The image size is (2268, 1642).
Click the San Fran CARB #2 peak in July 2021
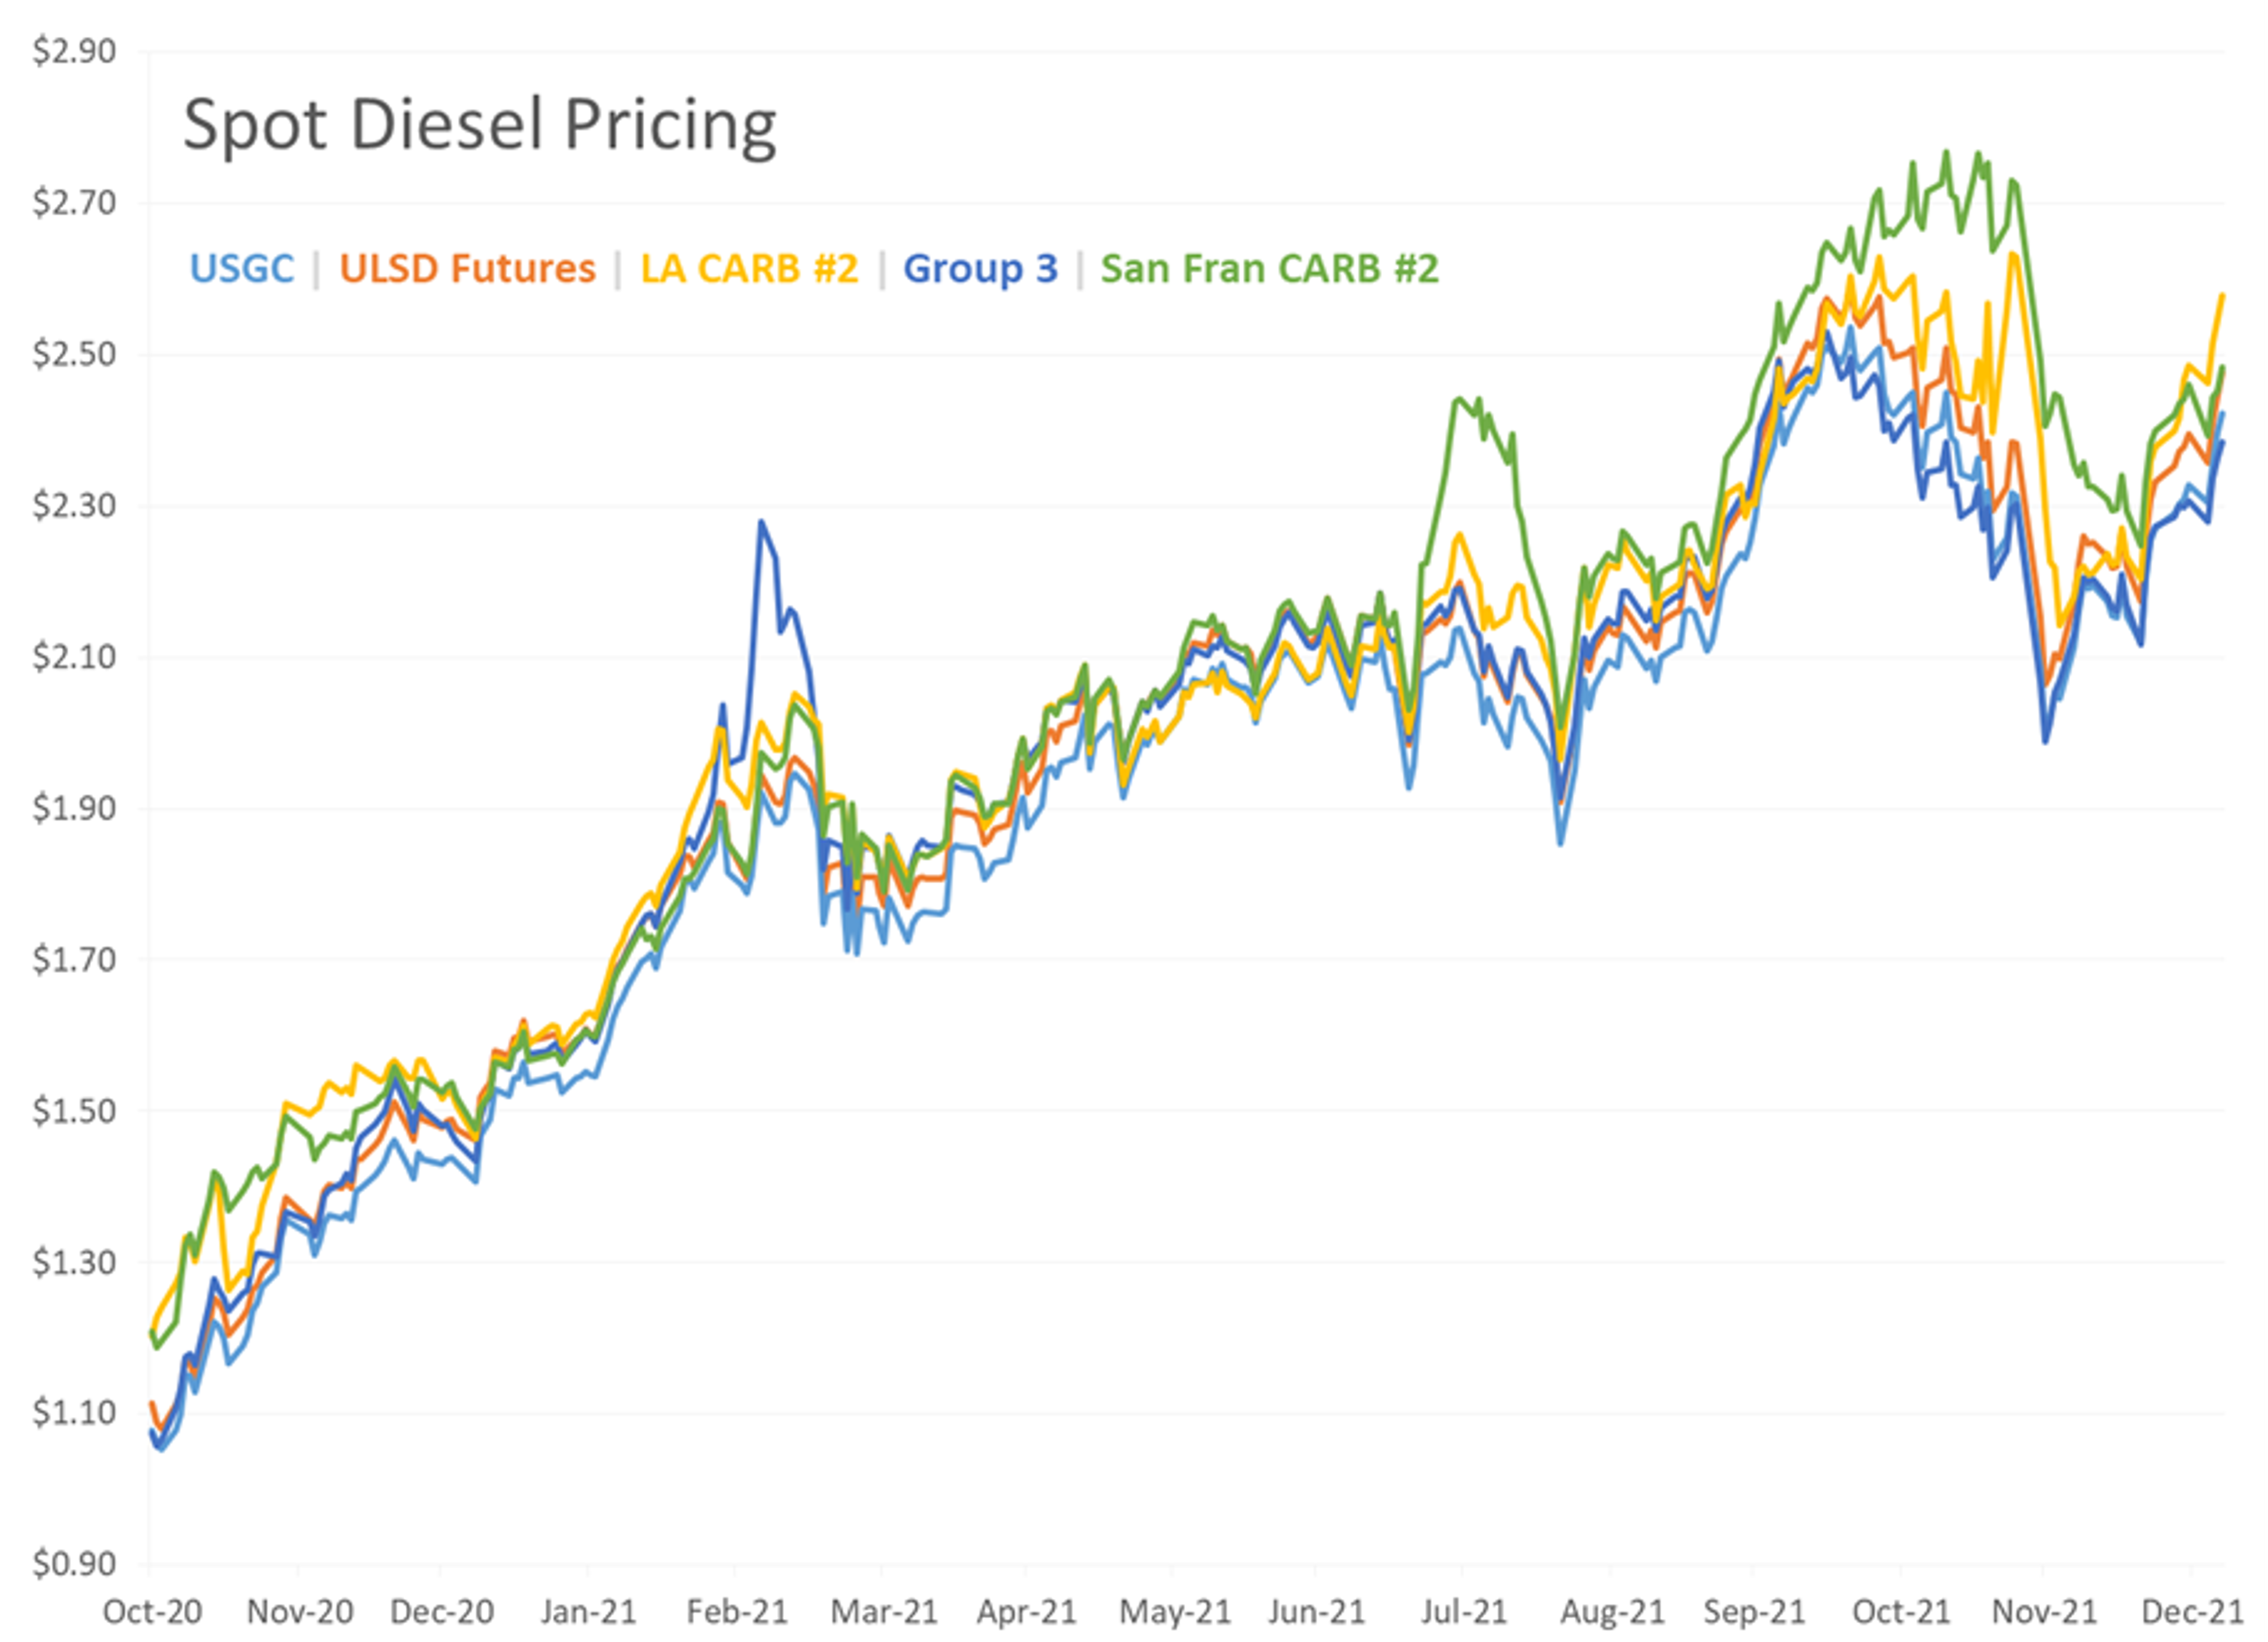(1460, 399)
